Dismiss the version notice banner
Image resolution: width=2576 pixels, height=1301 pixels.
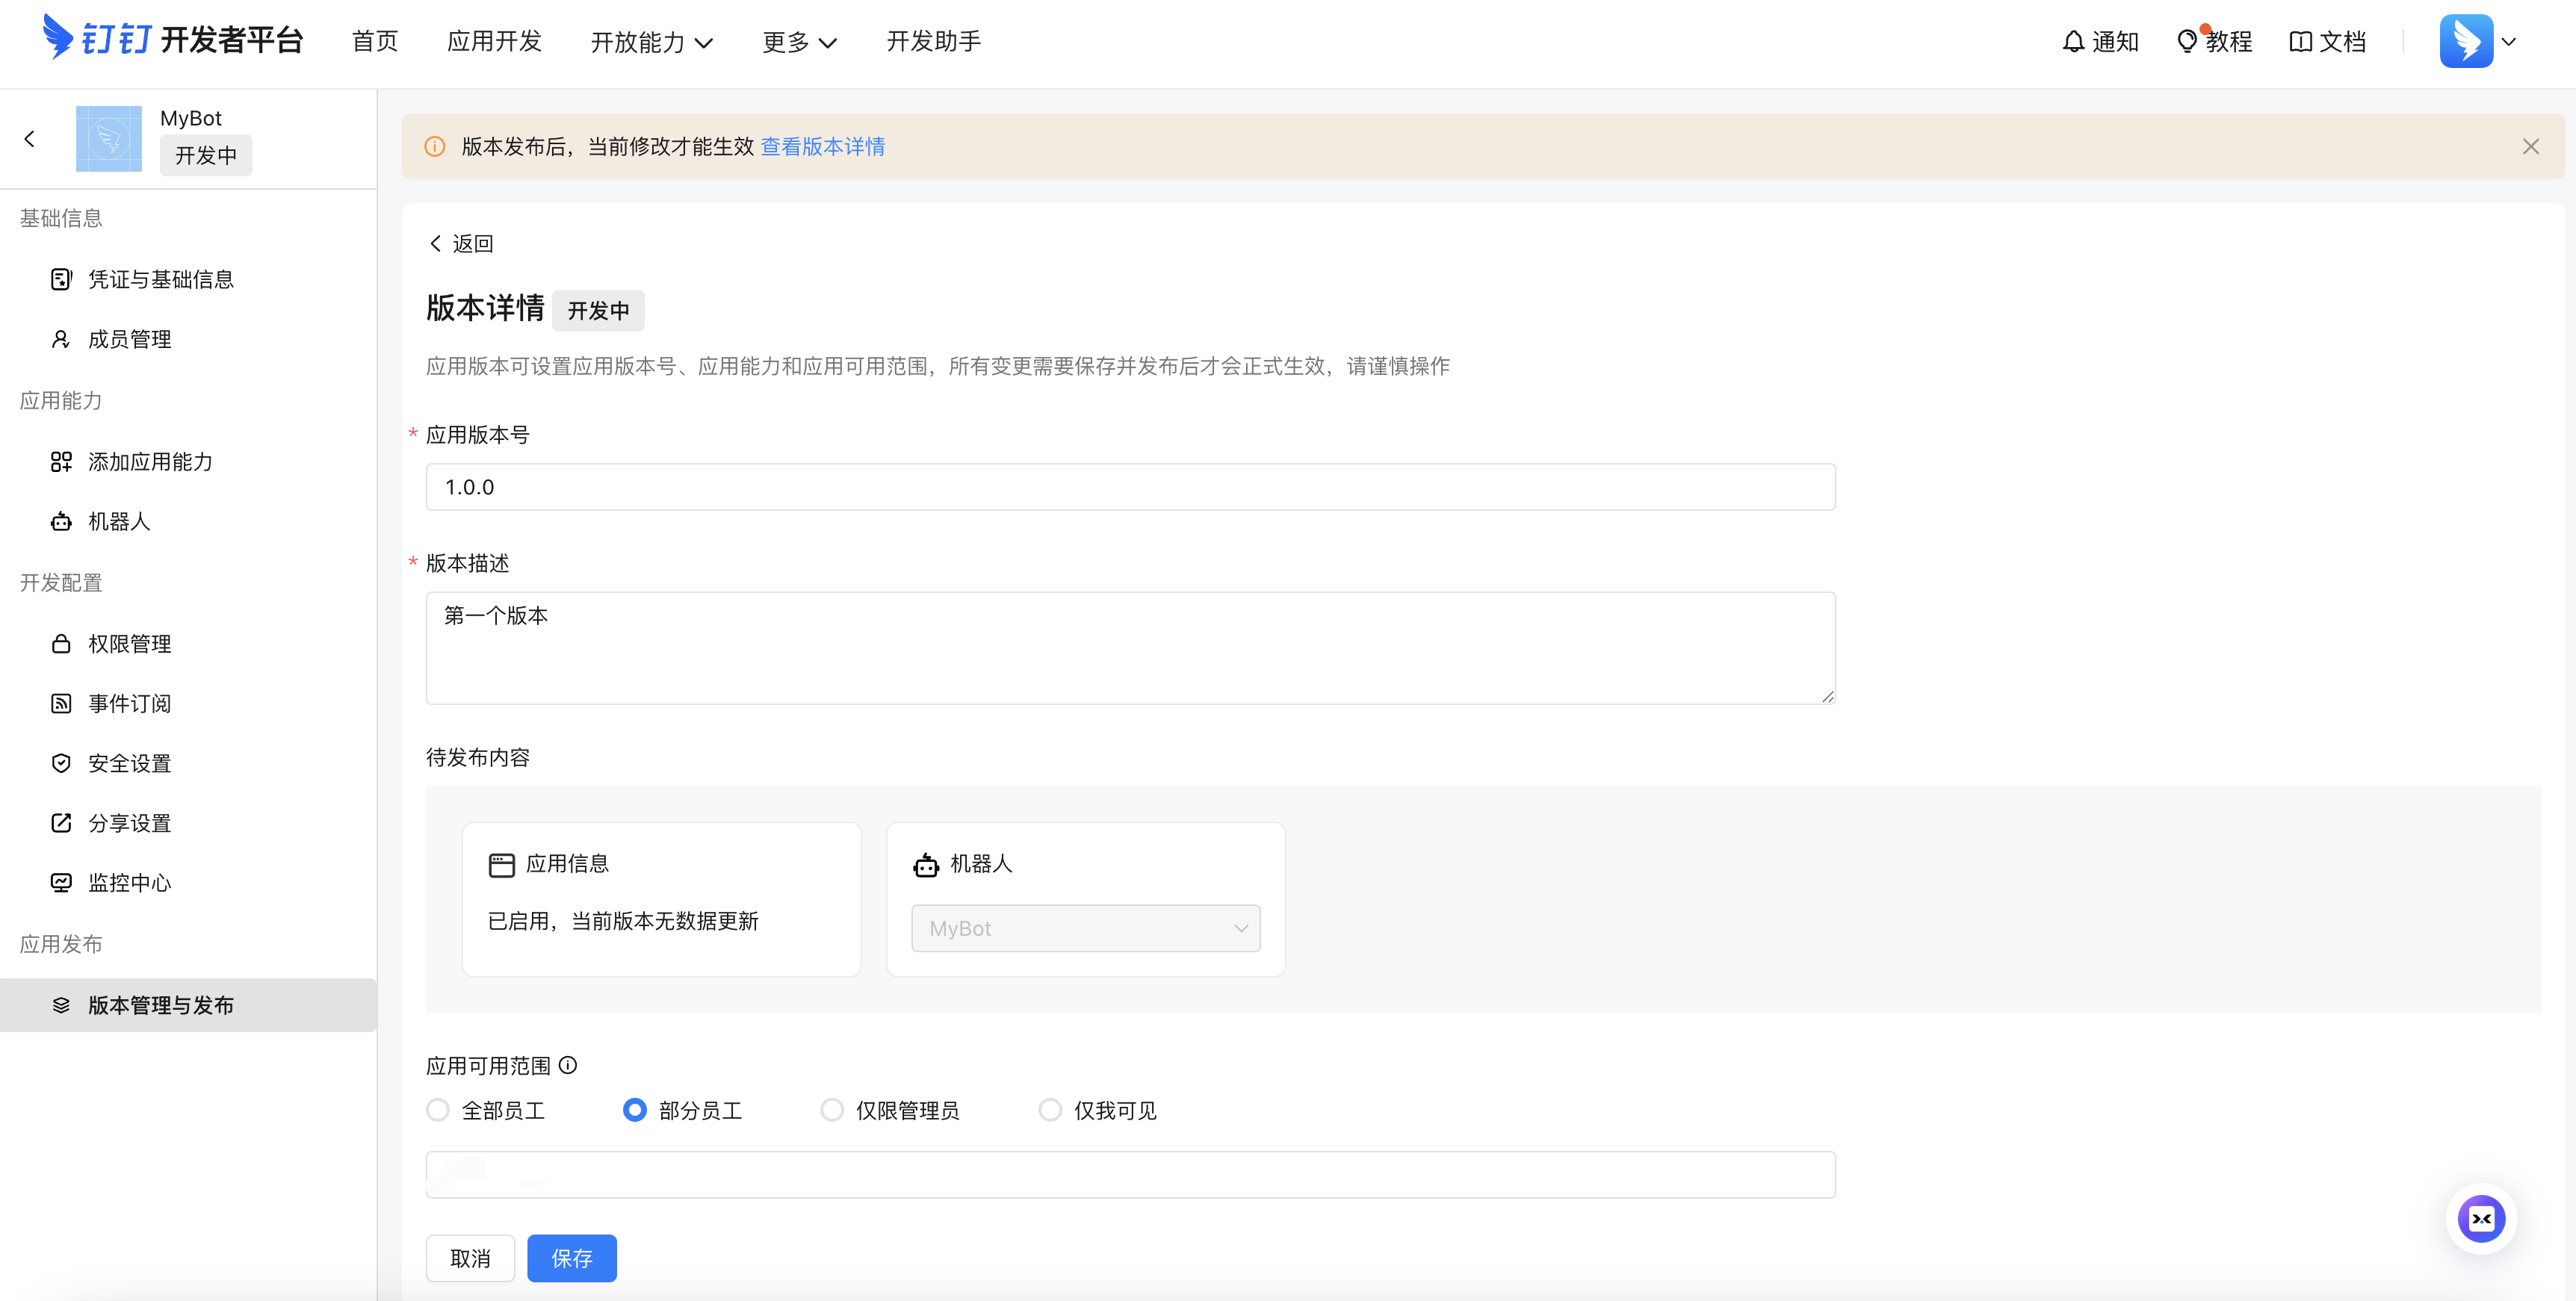tap(2530, 147)
